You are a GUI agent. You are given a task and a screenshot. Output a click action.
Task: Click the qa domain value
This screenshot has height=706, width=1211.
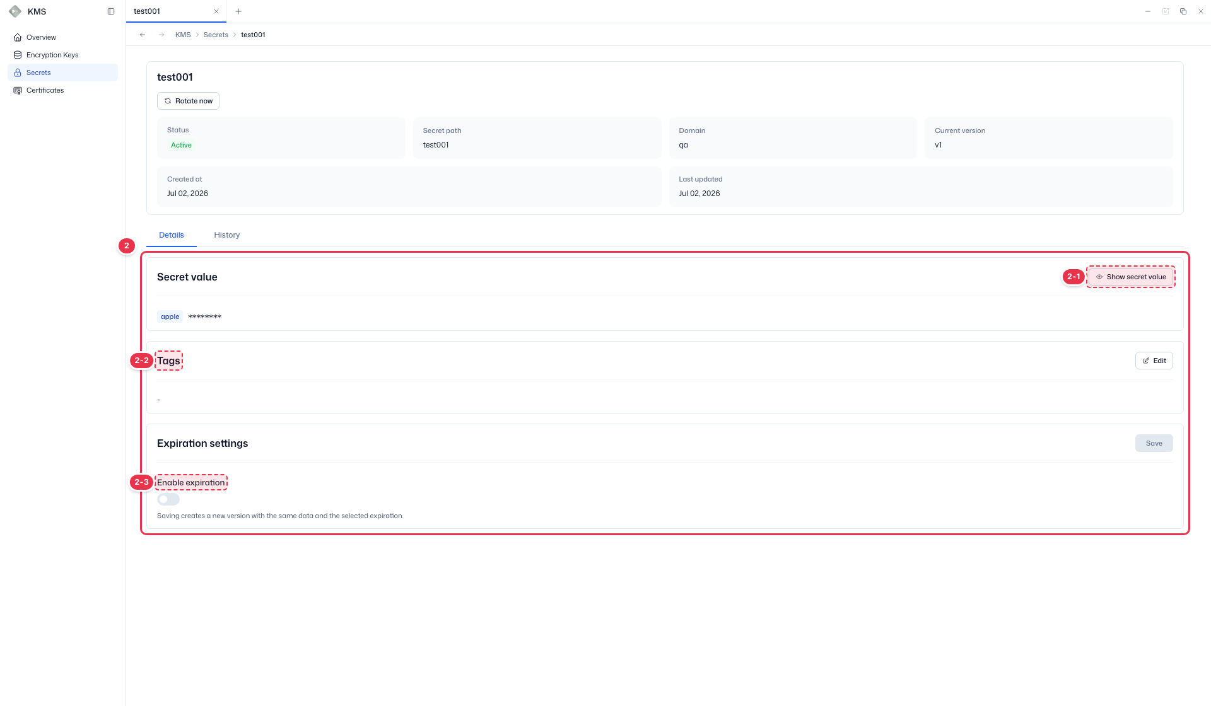point(683,145)
